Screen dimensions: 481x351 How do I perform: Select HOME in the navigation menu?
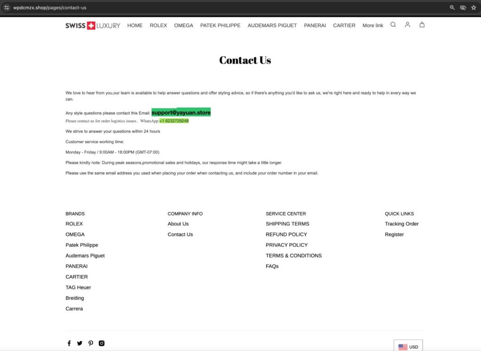[x=135, y=25]
